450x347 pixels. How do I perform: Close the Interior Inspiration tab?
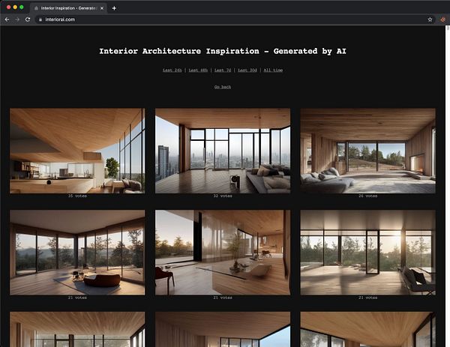(x=101, y=8)
